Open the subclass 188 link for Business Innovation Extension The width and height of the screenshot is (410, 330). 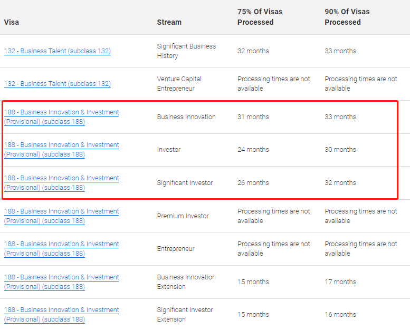61,282
